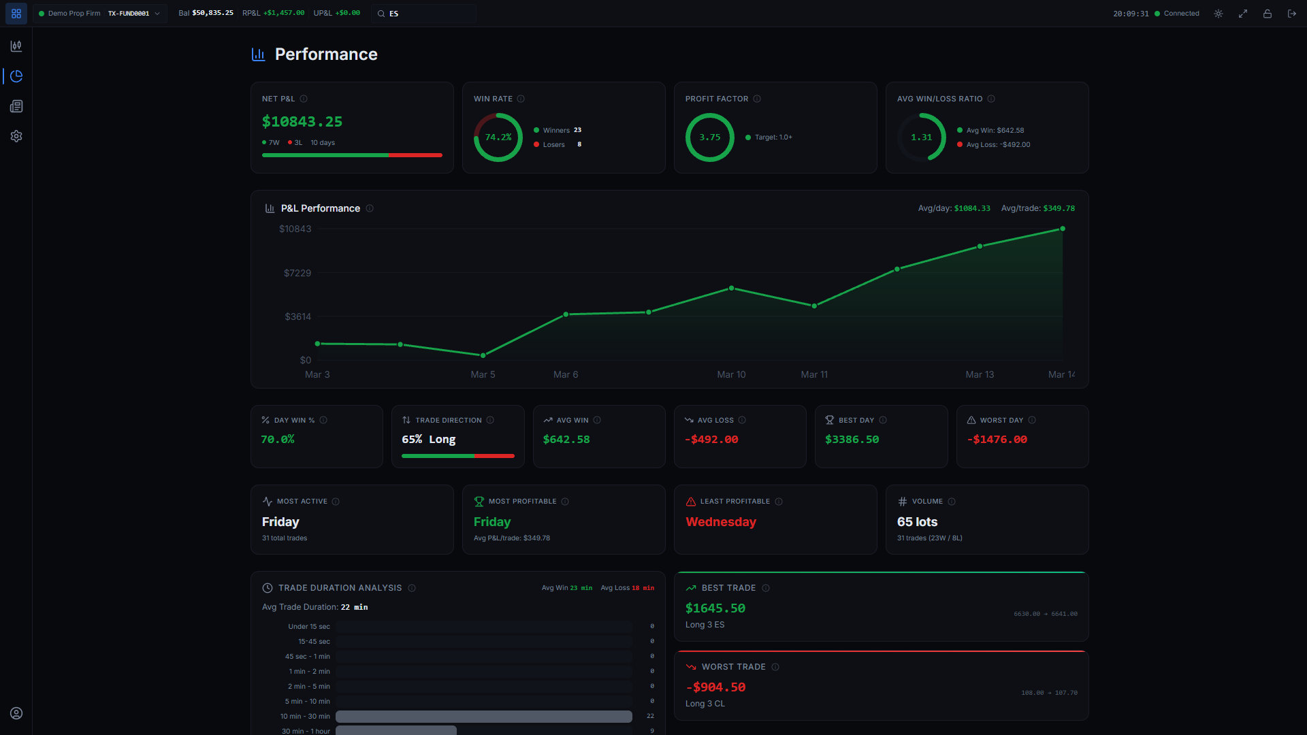Viewport: 1307px width, 735px height.
Task: Show info for Avg Loss card
Action: point(742,420)
